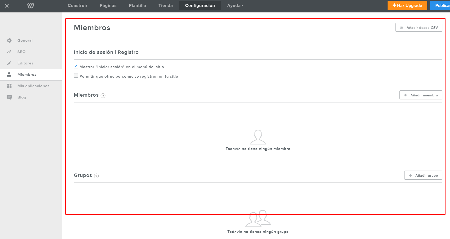
Task: Click the Editores pencil icon
Action: coord(9,63)
